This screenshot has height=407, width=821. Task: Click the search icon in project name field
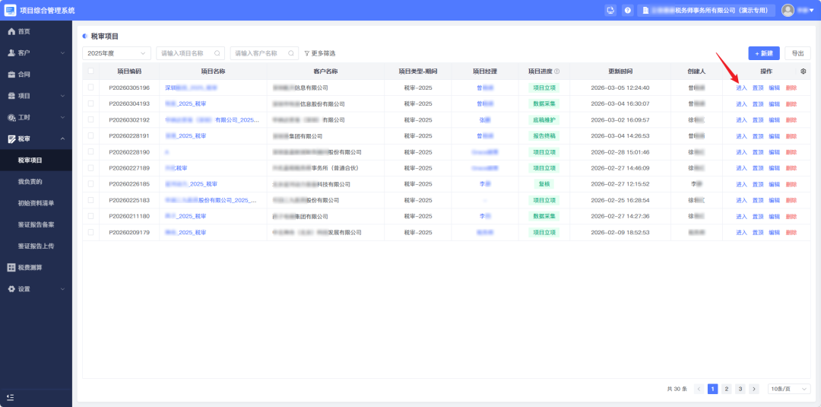(x=217, y=53)
